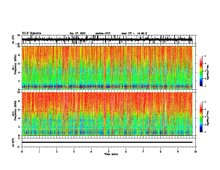
Task: Click the ch.2 "Frequency (kHz)" axis label
Action: [15, 111]
